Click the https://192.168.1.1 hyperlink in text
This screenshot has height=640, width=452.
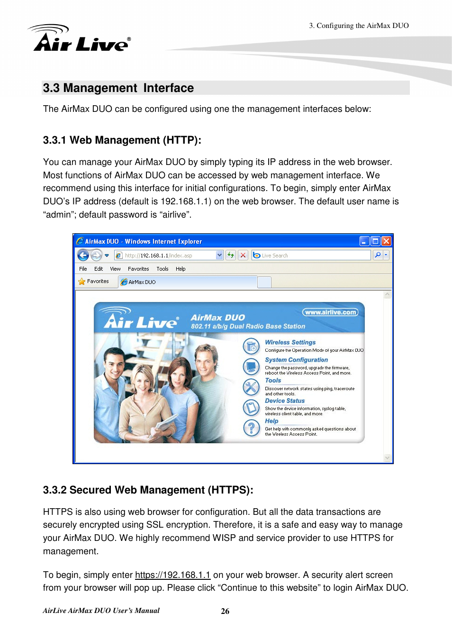(172, 575)
